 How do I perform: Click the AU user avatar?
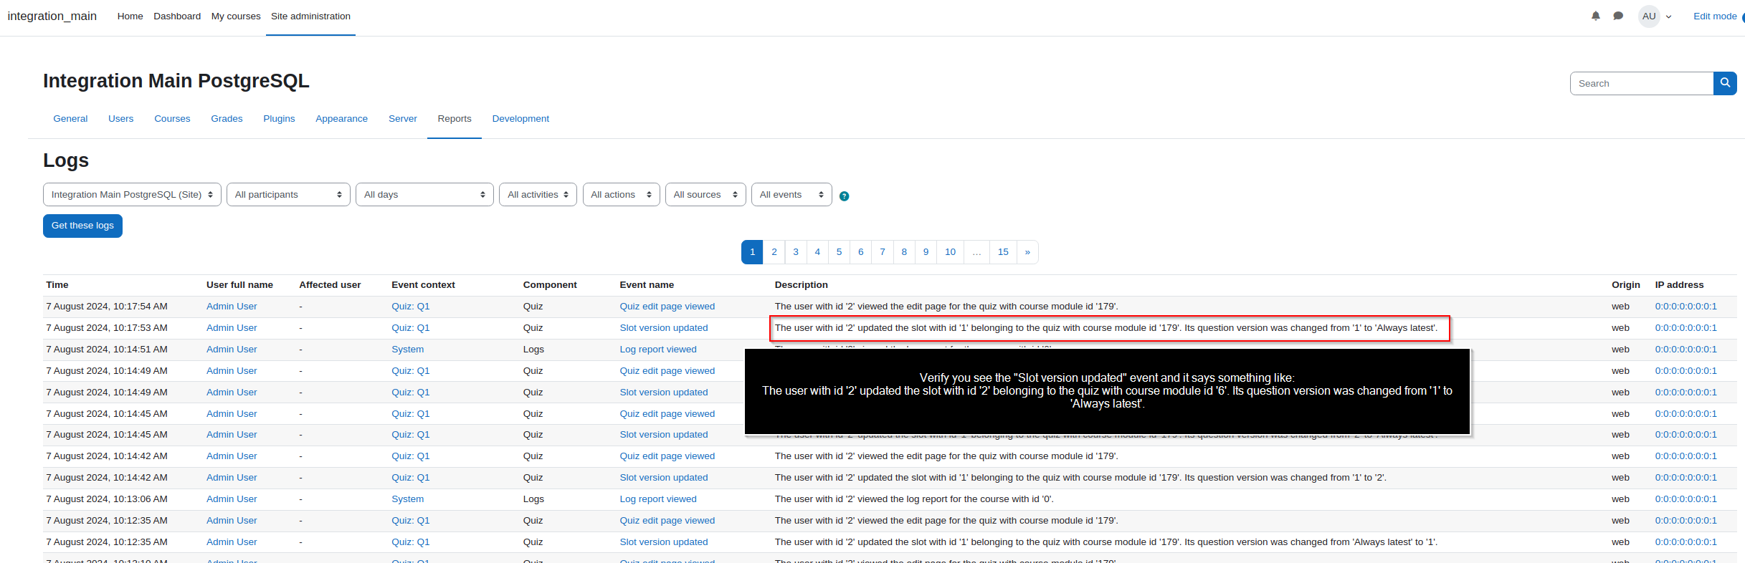click(x=1649, y=16)
